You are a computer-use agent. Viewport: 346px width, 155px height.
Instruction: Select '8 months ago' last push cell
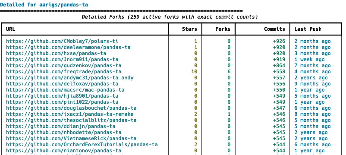click(313, 114)
